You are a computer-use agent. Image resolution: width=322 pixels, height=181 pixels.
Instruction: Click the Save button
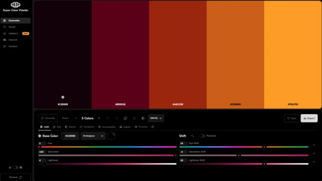292,118
